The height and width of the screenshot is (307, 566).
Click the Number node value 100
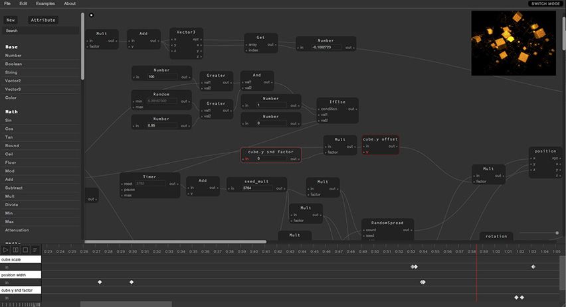point(162,77)
